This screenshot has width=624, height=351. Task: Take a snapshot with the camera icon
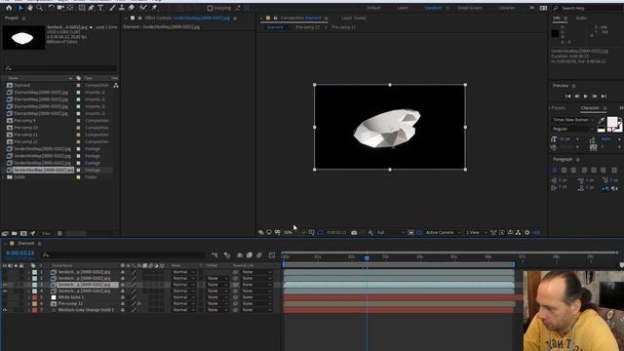354,232
